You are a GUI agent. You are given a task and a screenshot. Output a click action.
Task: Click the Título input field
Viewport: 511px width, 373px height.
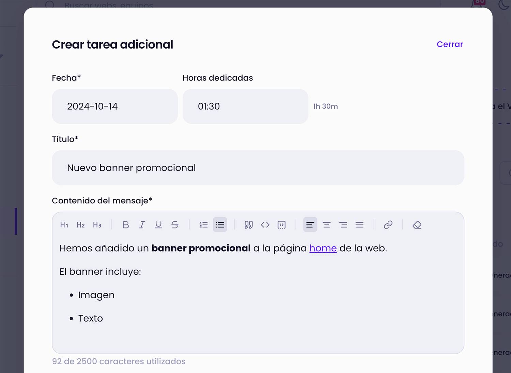[x=258, y=168]
